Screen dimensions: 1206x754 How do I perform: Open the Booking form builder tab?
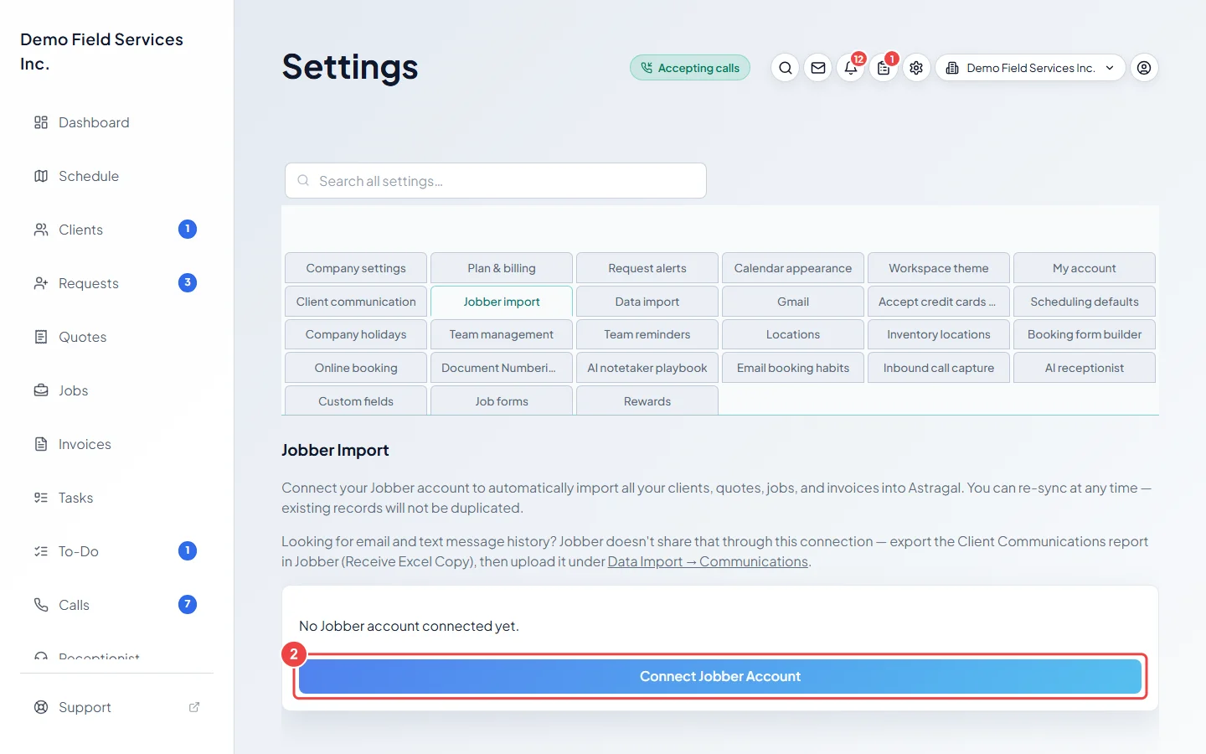click(x=1085, y=334)
